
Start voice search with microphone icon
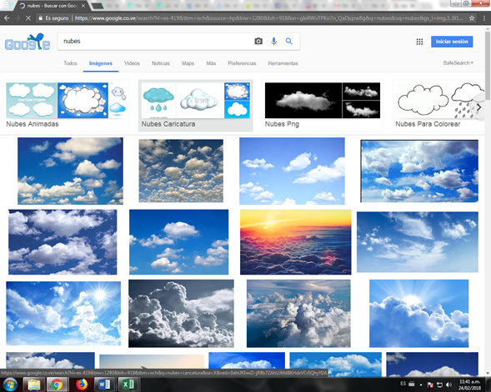[x=273, y=42]
